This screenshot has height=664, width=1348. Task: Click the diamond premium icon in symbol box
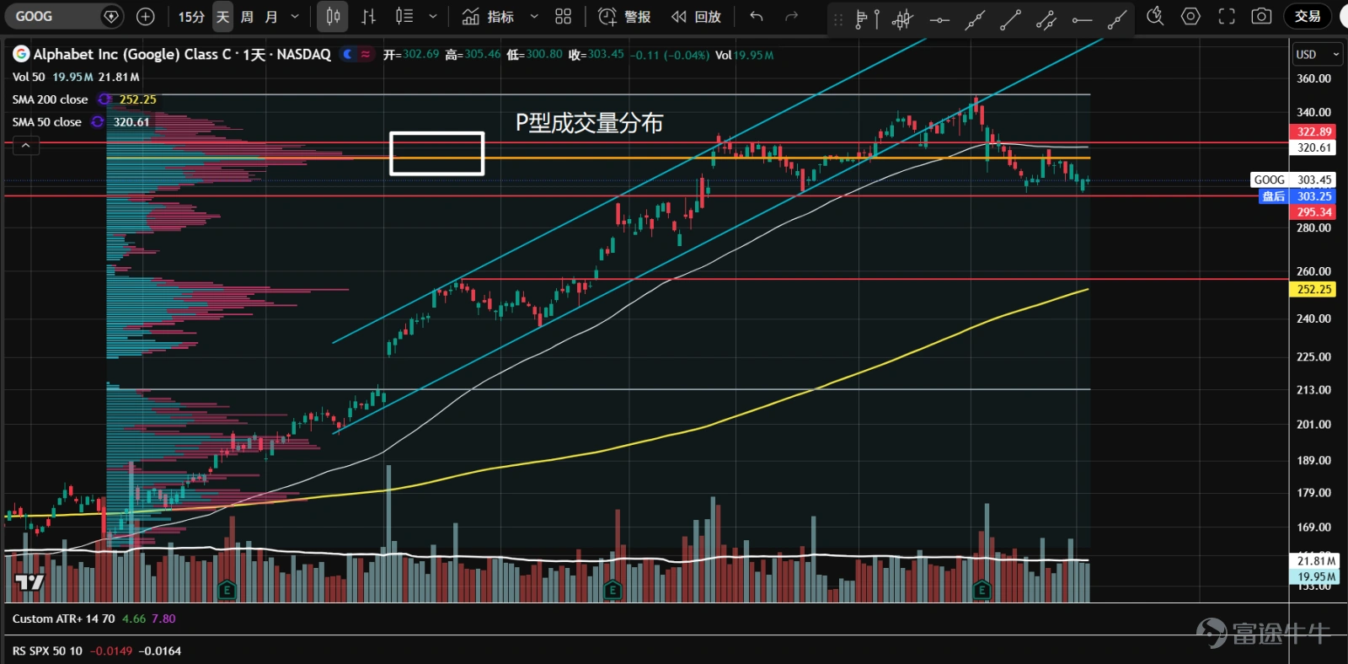(x=111, y=16)
